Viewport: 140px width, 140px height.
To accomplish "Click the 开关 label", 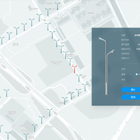I will pyautogui.click(x=123, y=69).
